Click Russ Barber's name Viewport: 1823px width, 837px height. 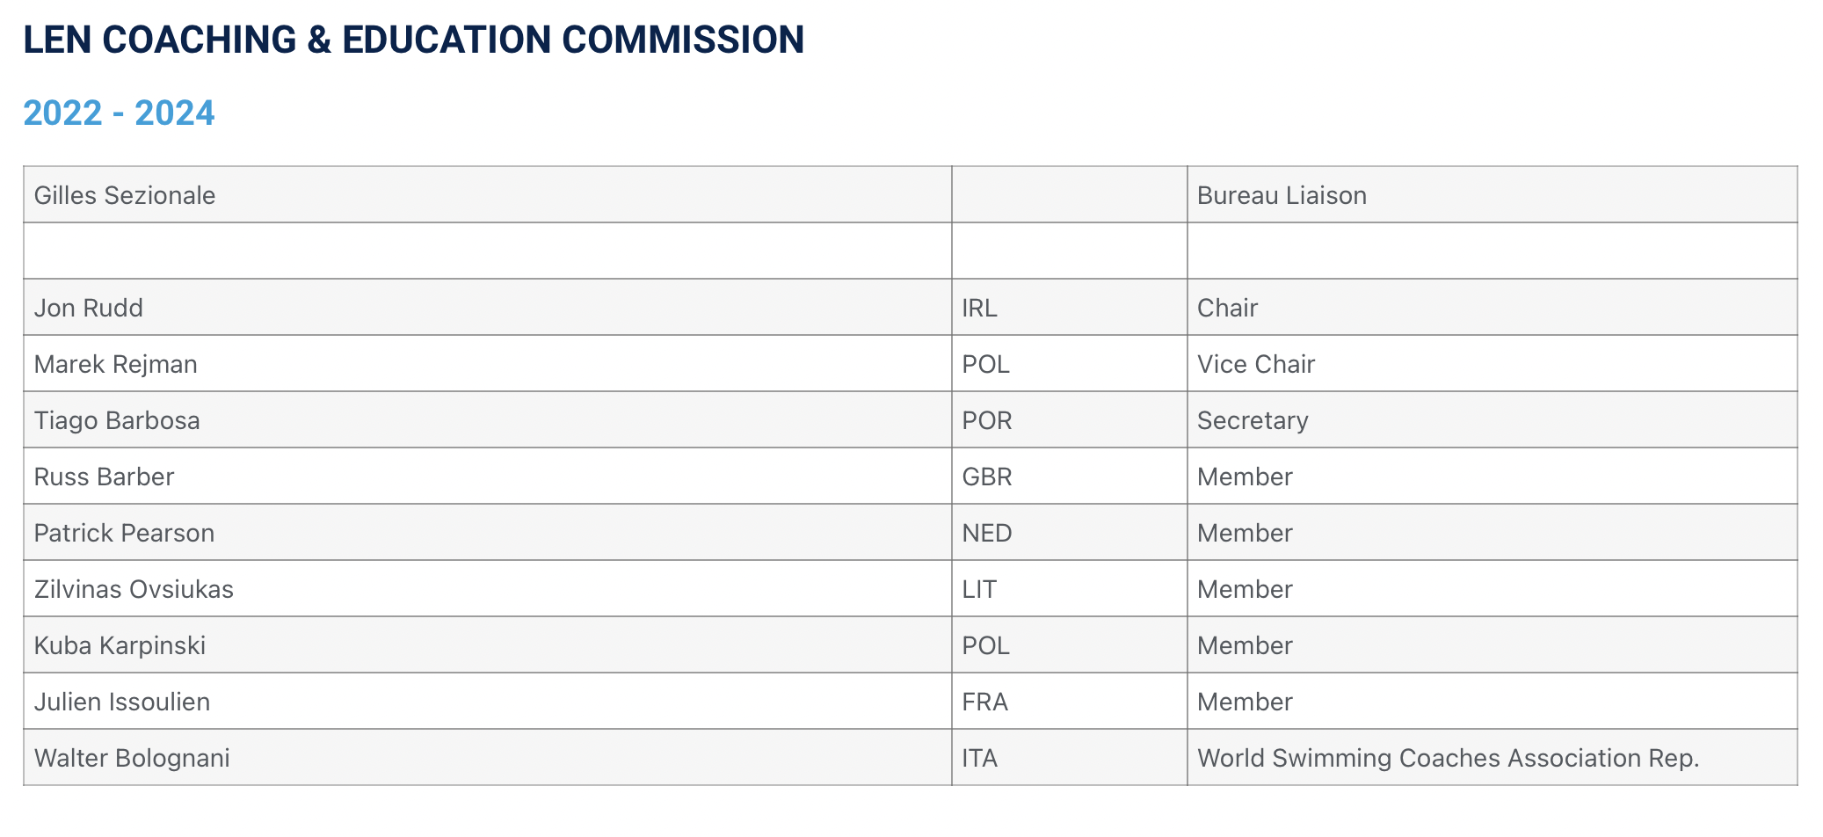(105, 477)
